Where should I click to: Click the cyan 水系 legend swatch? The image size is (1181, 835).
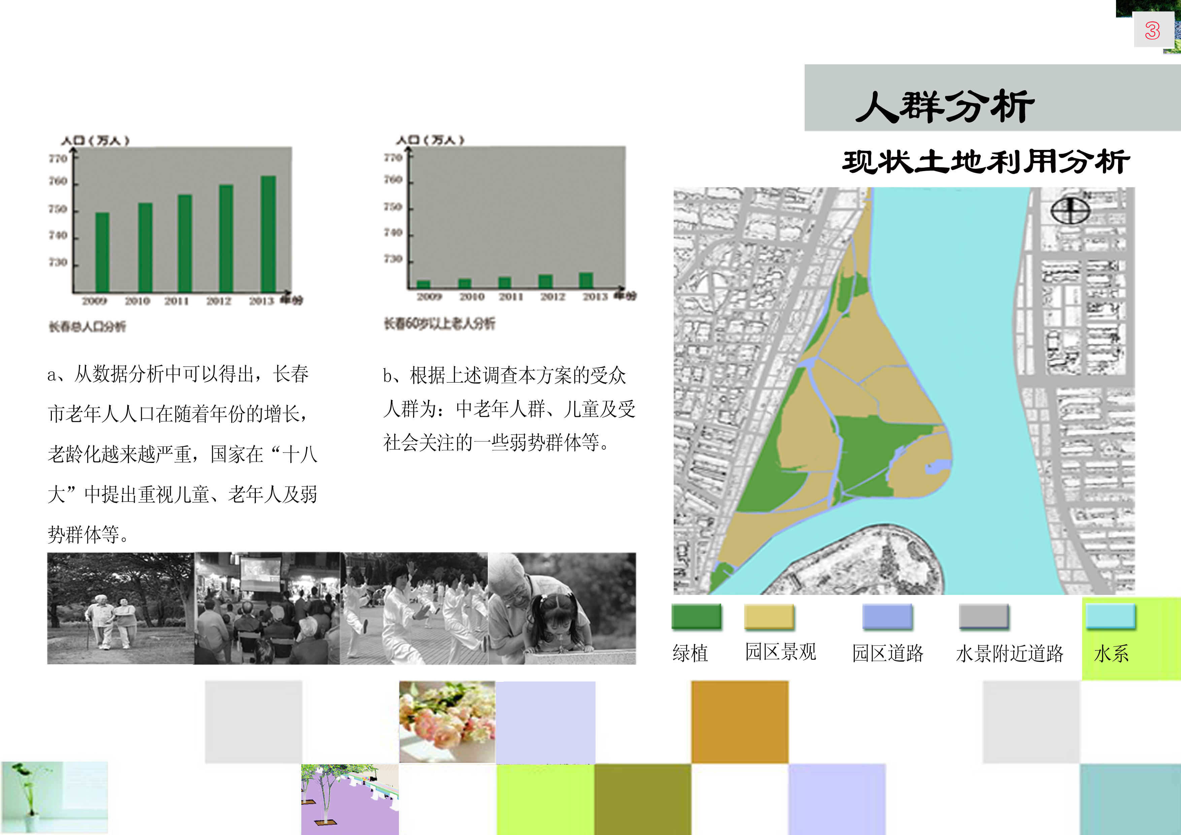[1110, 616]
